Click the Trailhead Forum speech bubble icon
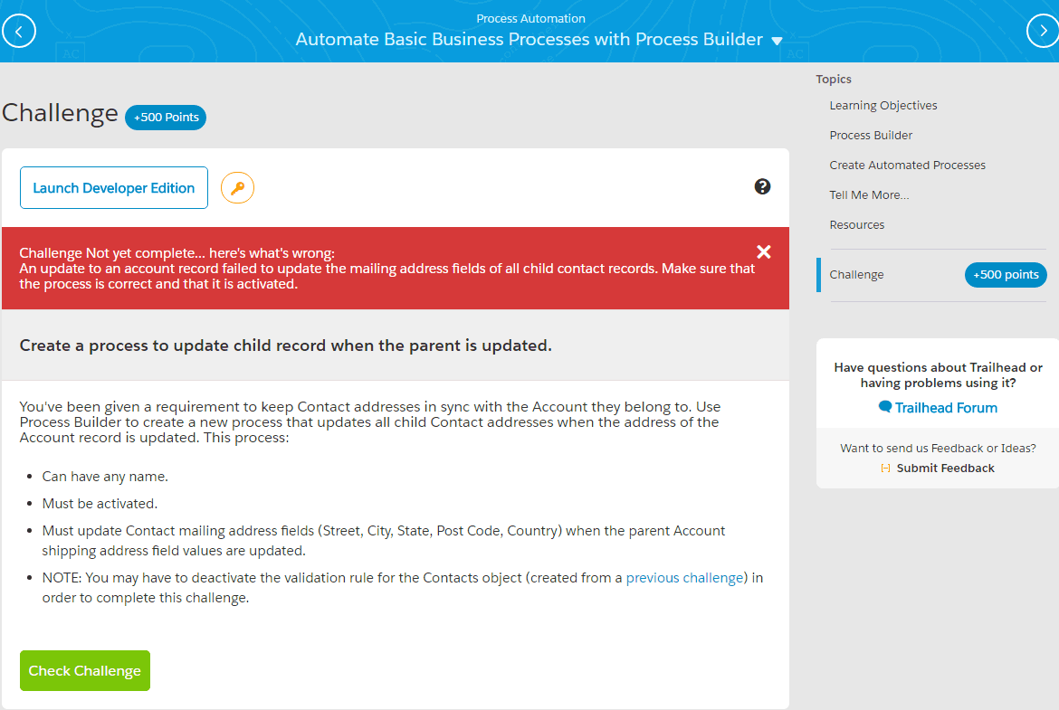Screen dimensions: 1059x710 click(883, 407)
